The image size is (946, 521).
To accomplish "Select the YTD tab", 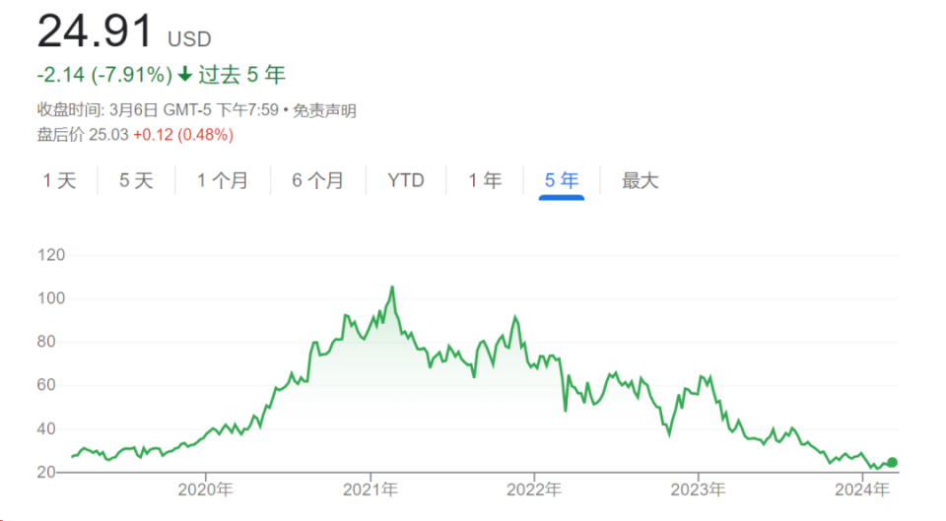I will 405,180.
